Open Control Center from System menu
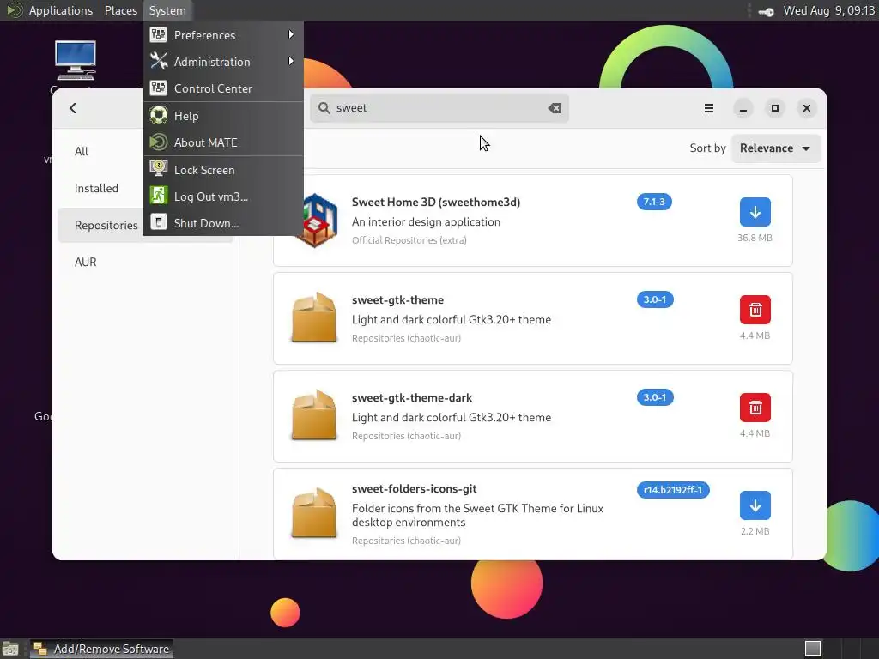 (x=224, y=88)
